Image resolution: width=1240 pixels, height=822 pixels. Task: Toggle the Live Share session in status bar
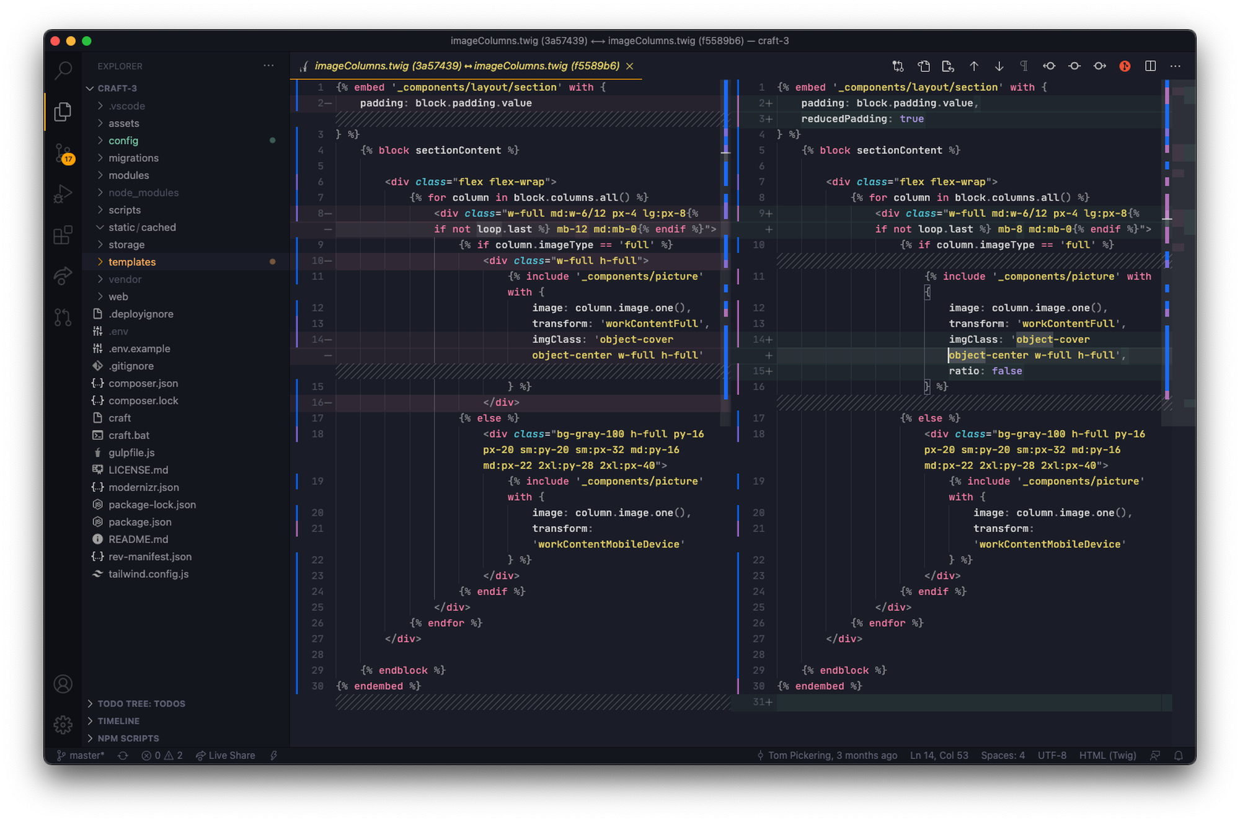click(x=226, y=755)
